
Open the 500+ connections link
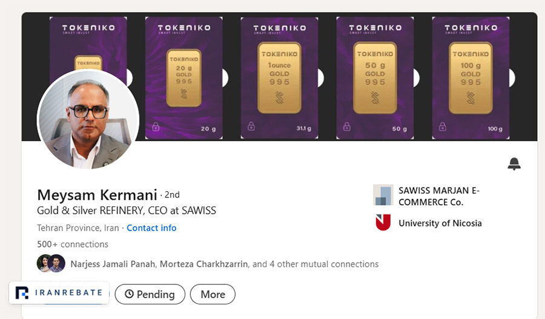pos(73,245)
